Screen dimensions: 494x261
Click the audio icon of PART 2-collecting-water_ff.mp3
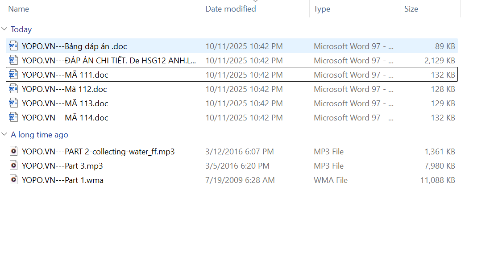[x=13, y=151]
